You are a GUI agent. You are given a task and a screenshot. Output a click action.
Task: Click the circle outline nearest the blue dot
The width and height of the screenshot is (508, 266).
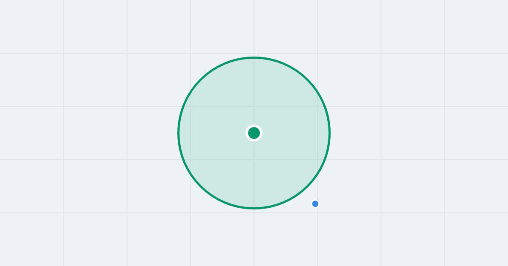(x=303, y=190)
